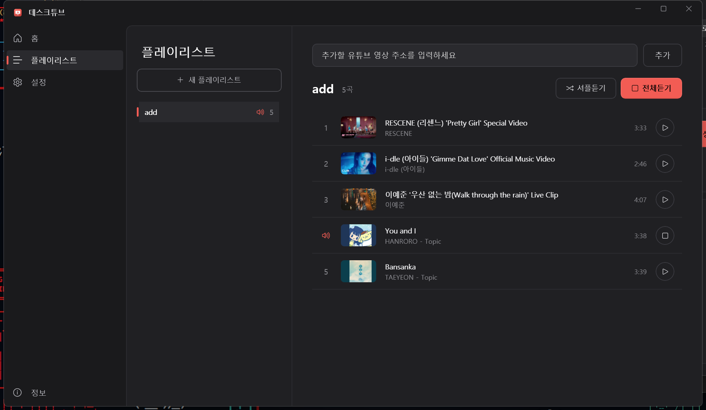Click the 플레이리스트 panel heading
The image size is (706, 410).
[x=178, y=52]
